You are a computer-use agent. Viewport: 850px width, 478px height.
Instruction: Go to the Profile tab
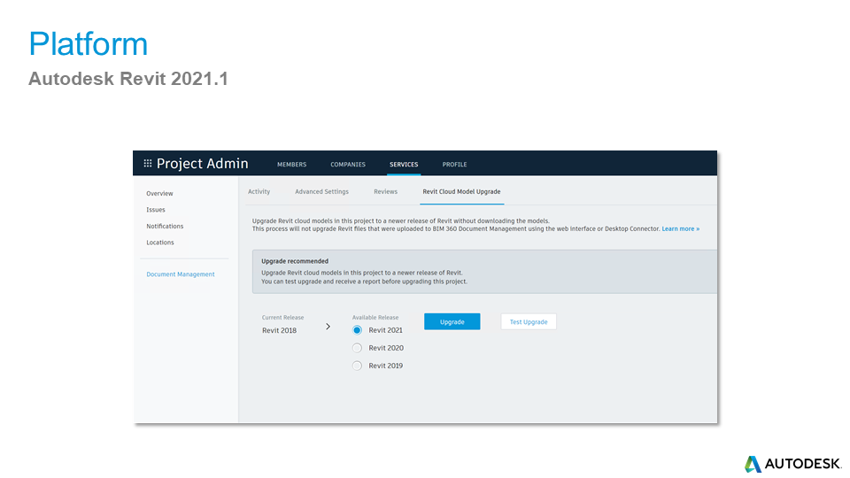click(454, 165)
